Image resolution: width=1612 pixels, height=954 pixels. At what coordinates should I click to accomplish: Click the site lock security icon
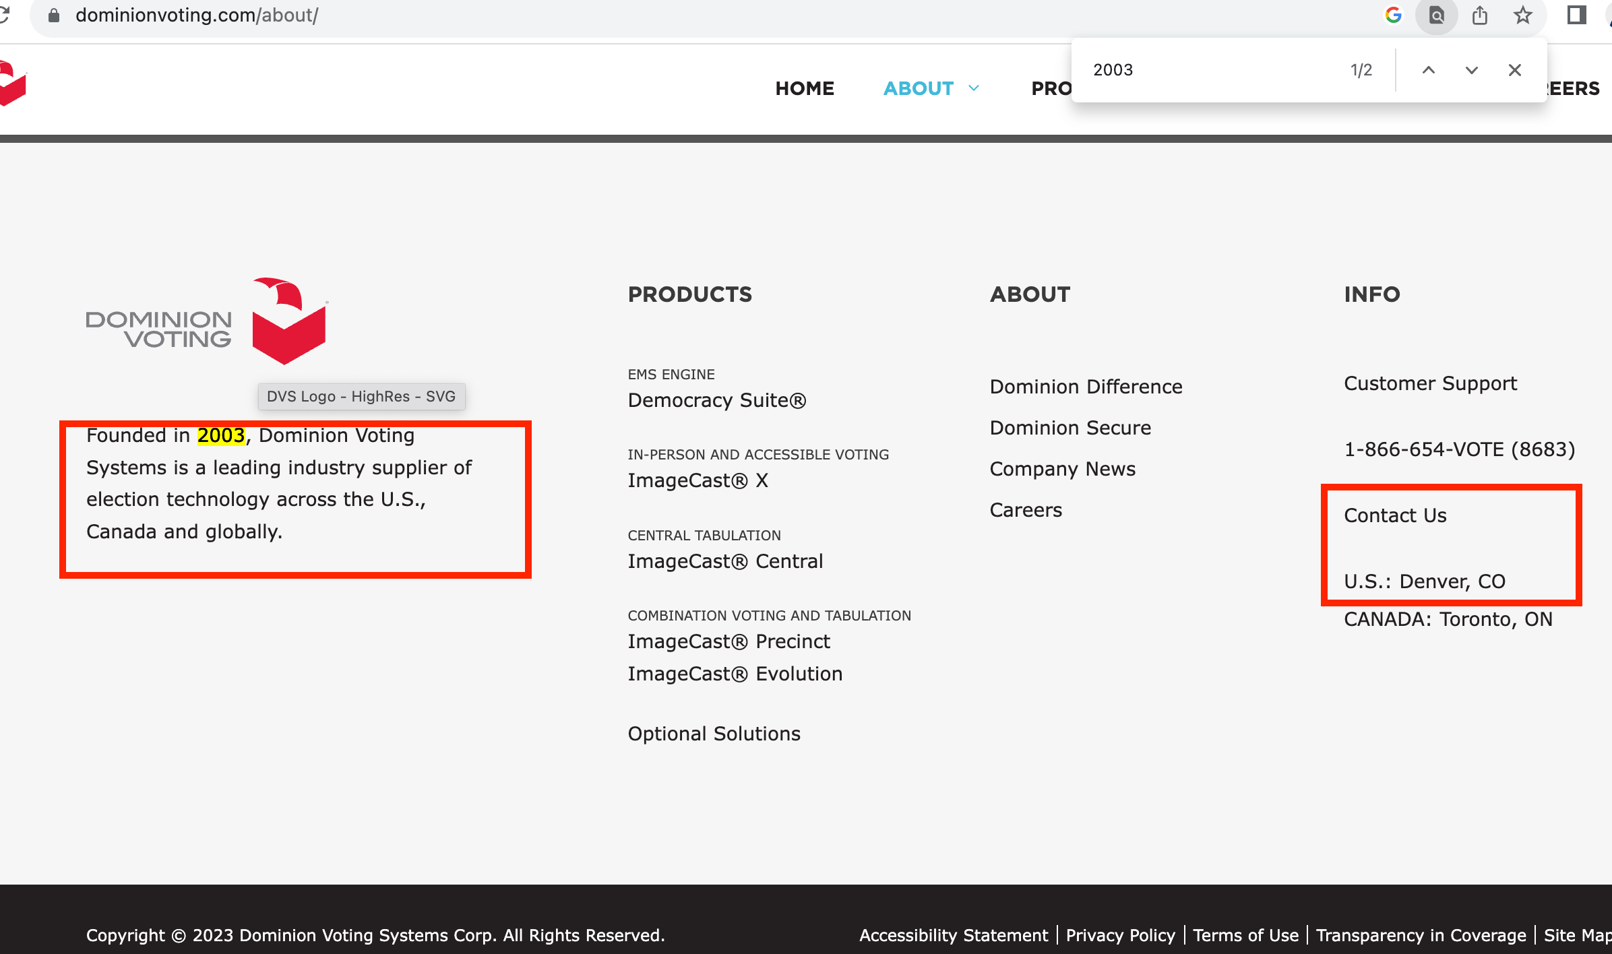click(54, 15)
